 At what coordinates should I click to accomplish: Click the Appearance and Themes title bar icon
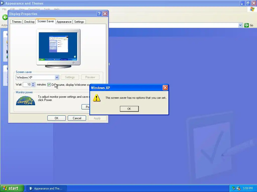(x=3, y=3)
